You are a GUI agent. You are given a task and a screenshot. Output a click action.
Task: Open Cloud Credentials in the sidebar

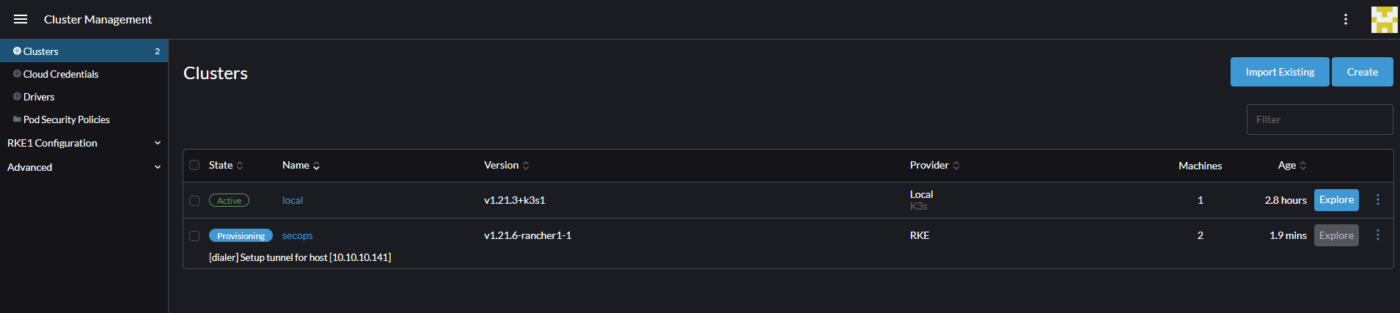click(x=61, y=74)
